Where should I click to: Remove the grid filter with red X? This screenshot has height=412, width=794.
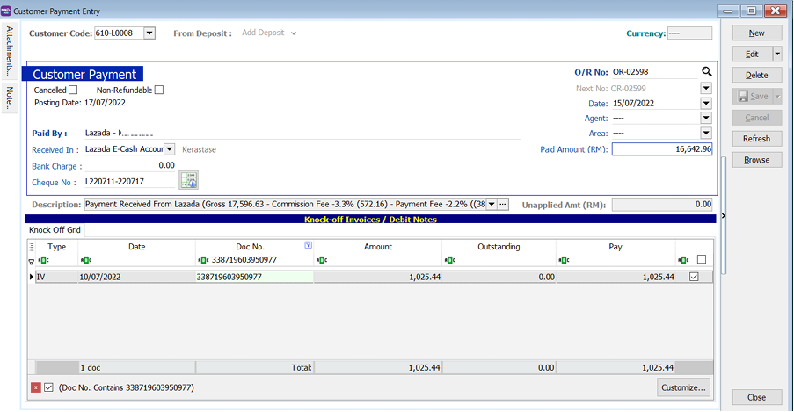[x=36, y=387]
